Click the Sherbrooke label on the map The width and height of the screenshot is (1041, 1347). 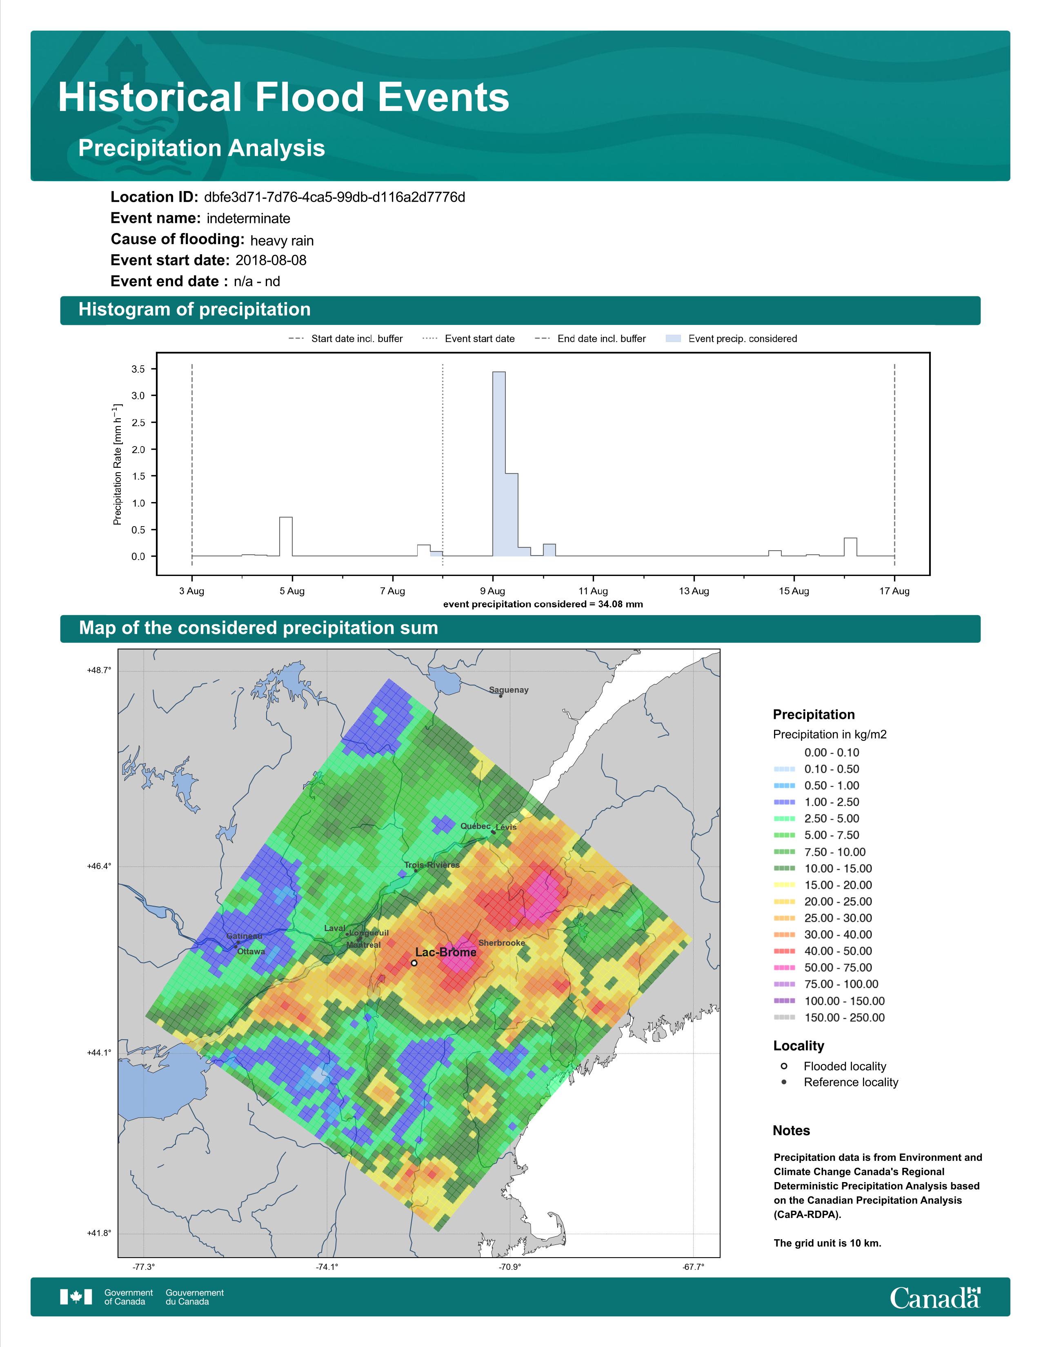click(501, 943)
